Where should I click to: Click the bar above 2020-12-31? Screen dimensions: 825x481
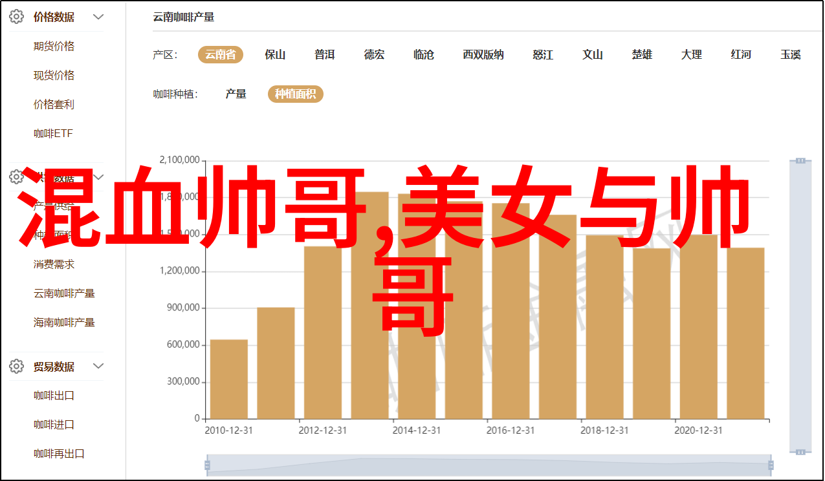699,326
